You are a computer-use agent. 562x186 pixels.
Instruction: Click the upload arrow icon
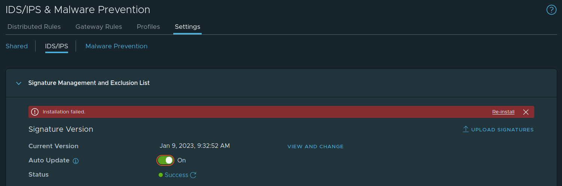coord(466,129)
